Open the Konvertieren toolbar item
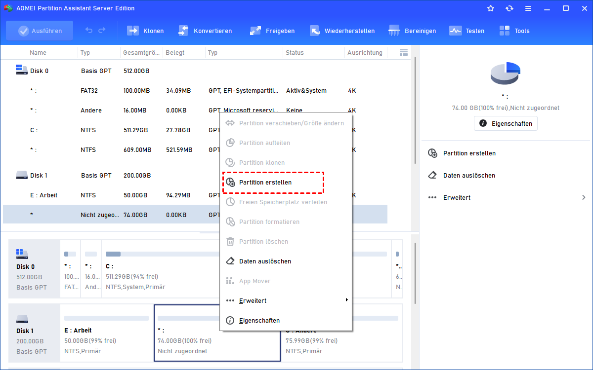The height and width of the screenshot is (370, 593). coord(205,31)
